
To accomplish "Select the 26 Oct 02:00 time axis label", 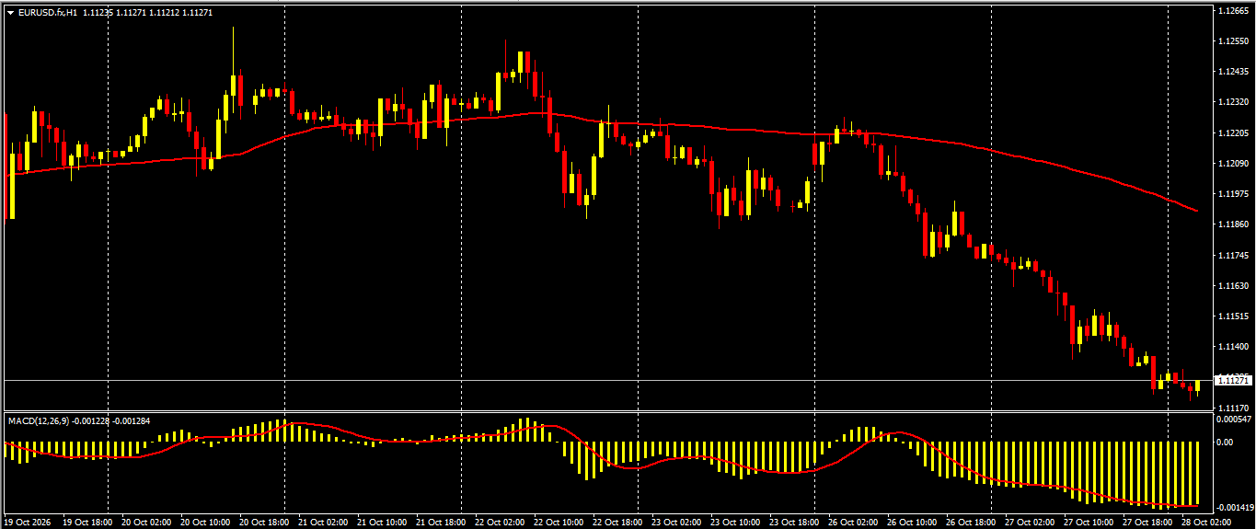I will 853,522.
